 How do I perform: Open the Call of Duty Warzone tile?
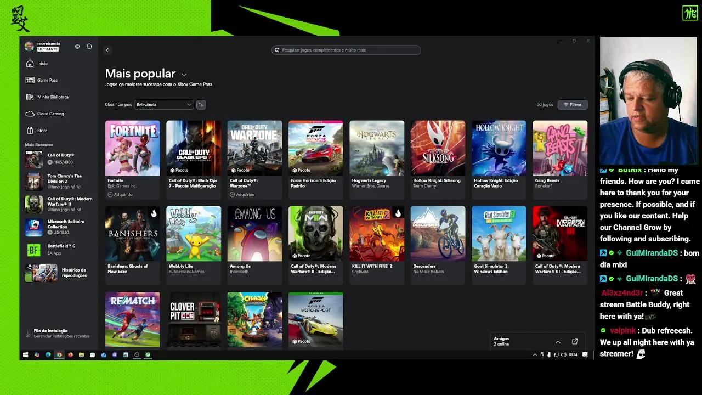254,159
